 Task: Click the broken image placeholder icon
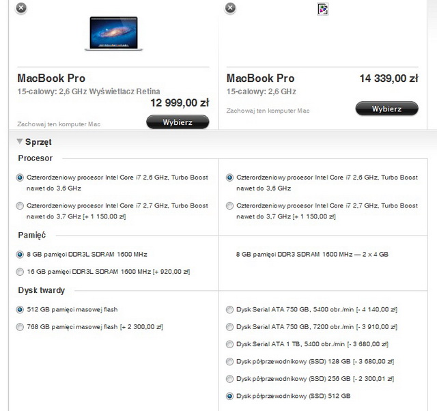[323, 9]
